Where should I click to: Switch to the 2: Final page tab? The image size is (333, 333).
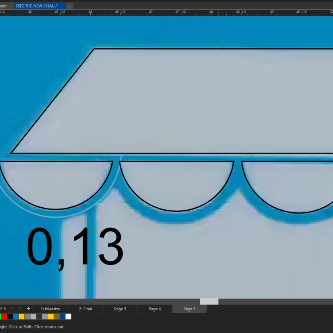pos(85,309)
